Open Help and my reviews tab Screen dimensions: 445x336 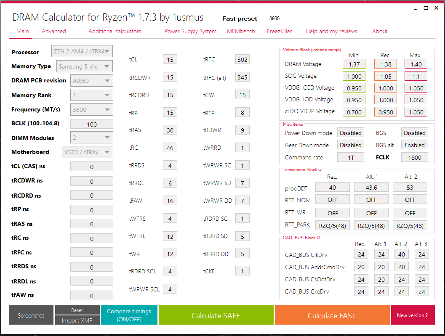click(x=331, y=31)
